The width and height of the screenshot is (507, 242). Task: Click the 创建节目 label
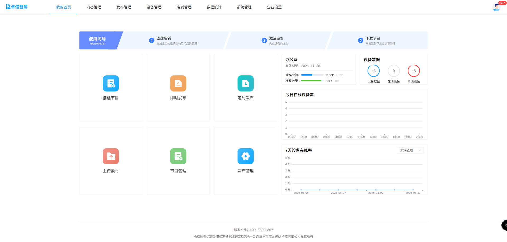click(111, 98)
